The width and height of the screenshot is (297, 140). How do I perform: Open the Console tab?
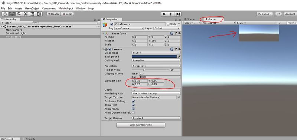pos(29,139)
